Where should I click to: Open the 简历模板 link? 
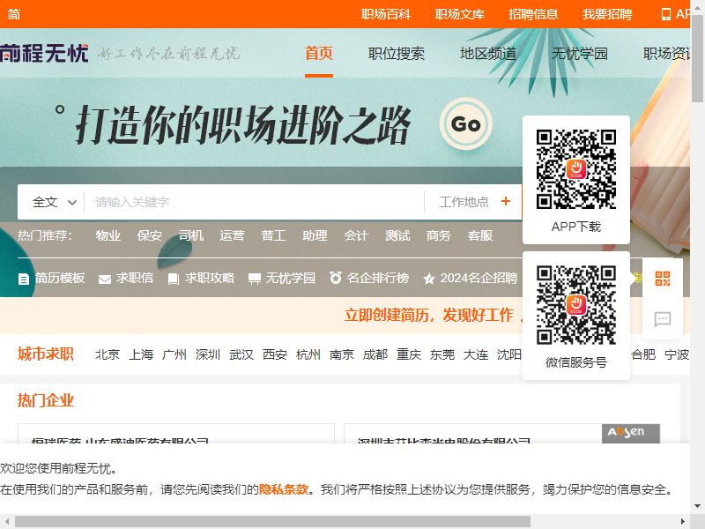point(60,278)
